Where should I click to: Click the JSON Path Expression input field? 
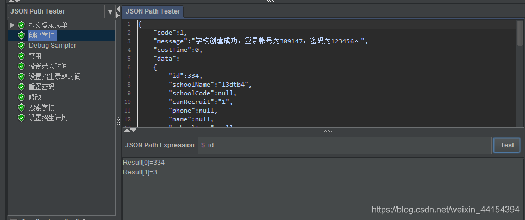coord(345,146)
